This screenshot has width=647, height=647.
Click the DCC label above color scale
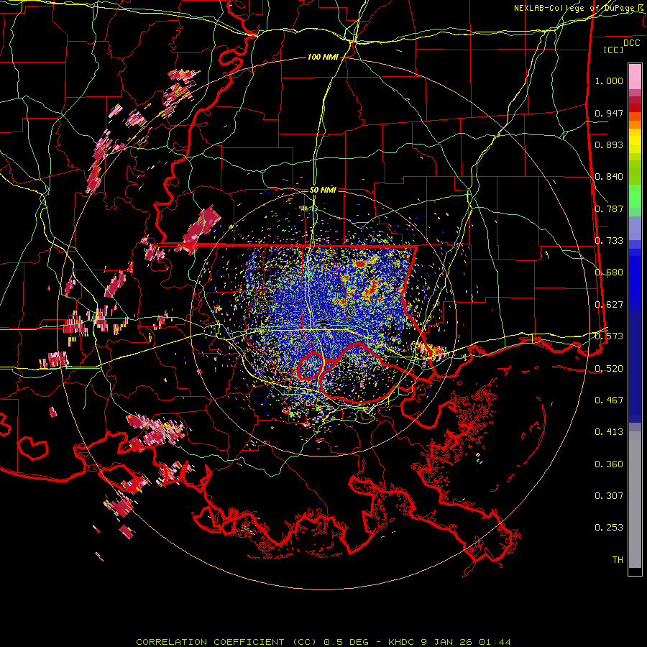tap(631, 42)
